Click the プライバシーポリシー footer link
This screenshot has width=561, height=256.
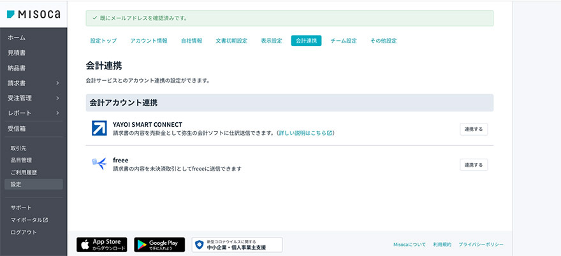[x=483, y=245]
